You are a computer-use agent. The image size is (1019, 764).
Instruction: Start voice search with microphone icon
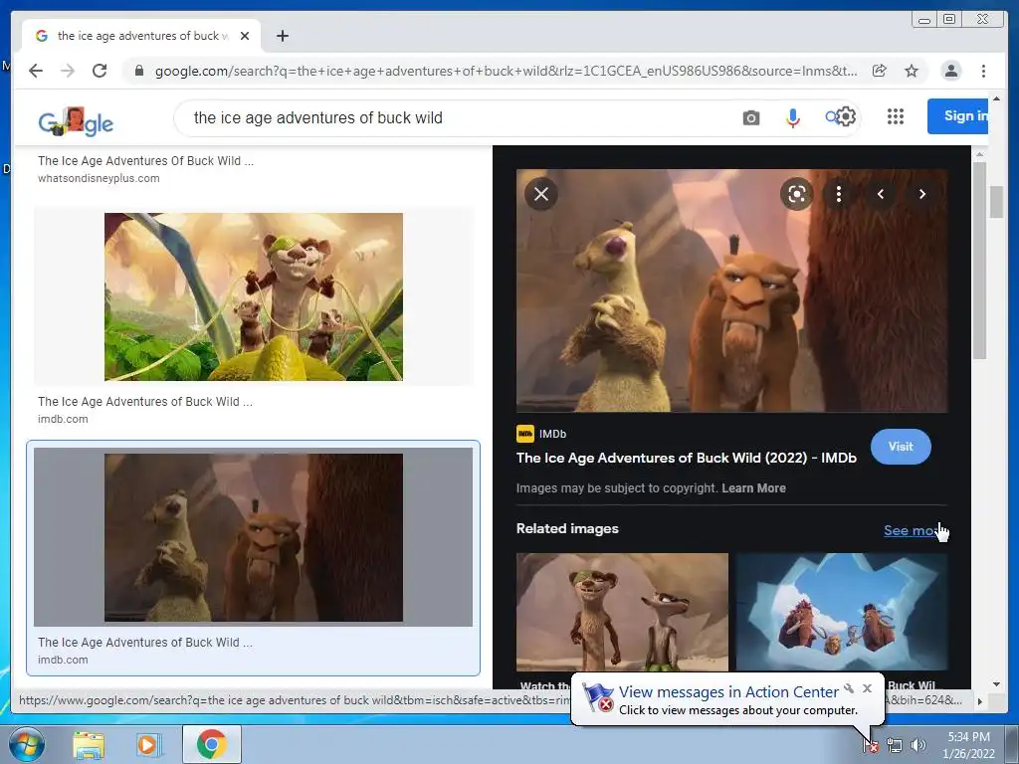point(792,117)
